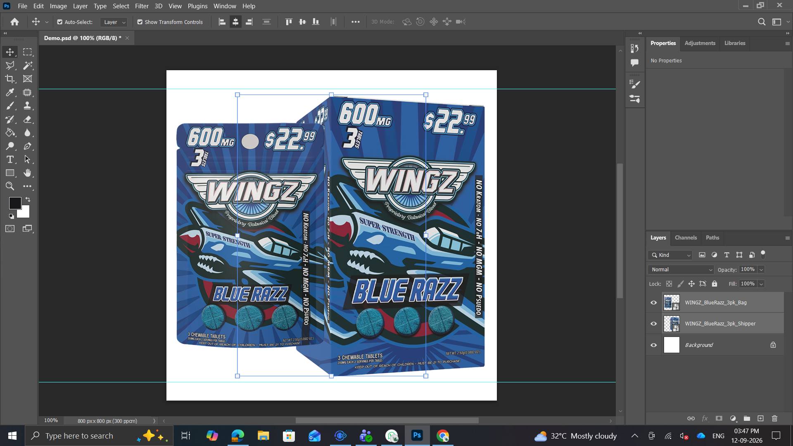Select the Zoom tool in toolbar
793x446 pixels.
coord(10,186)
